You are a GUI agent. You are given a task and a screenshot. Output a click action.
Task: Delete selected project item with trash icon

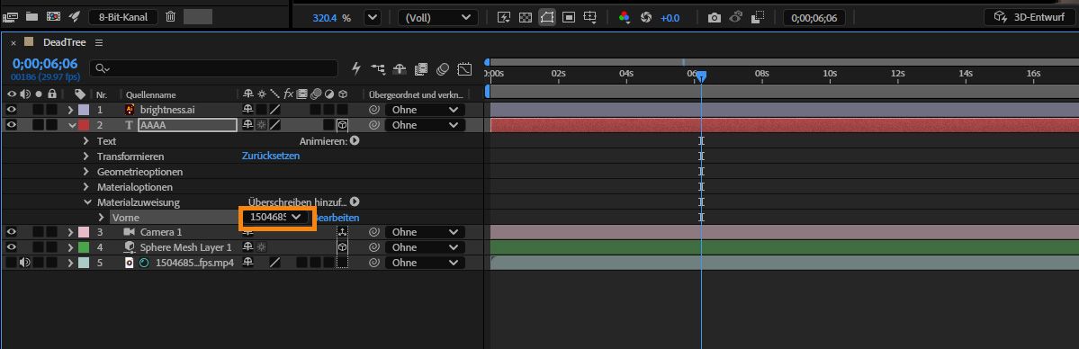coord(171,17)
